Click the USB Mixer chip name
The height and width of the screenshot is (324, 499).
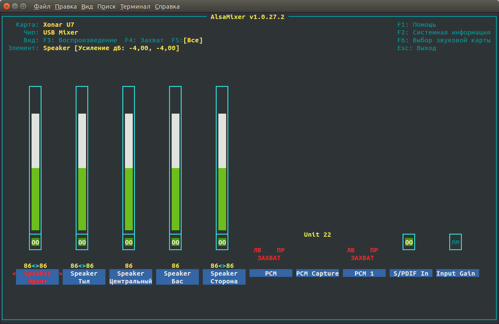[61, 32]
